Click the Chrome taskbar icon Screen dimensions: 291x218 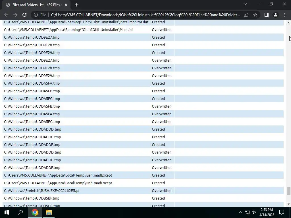click(35, 212)
